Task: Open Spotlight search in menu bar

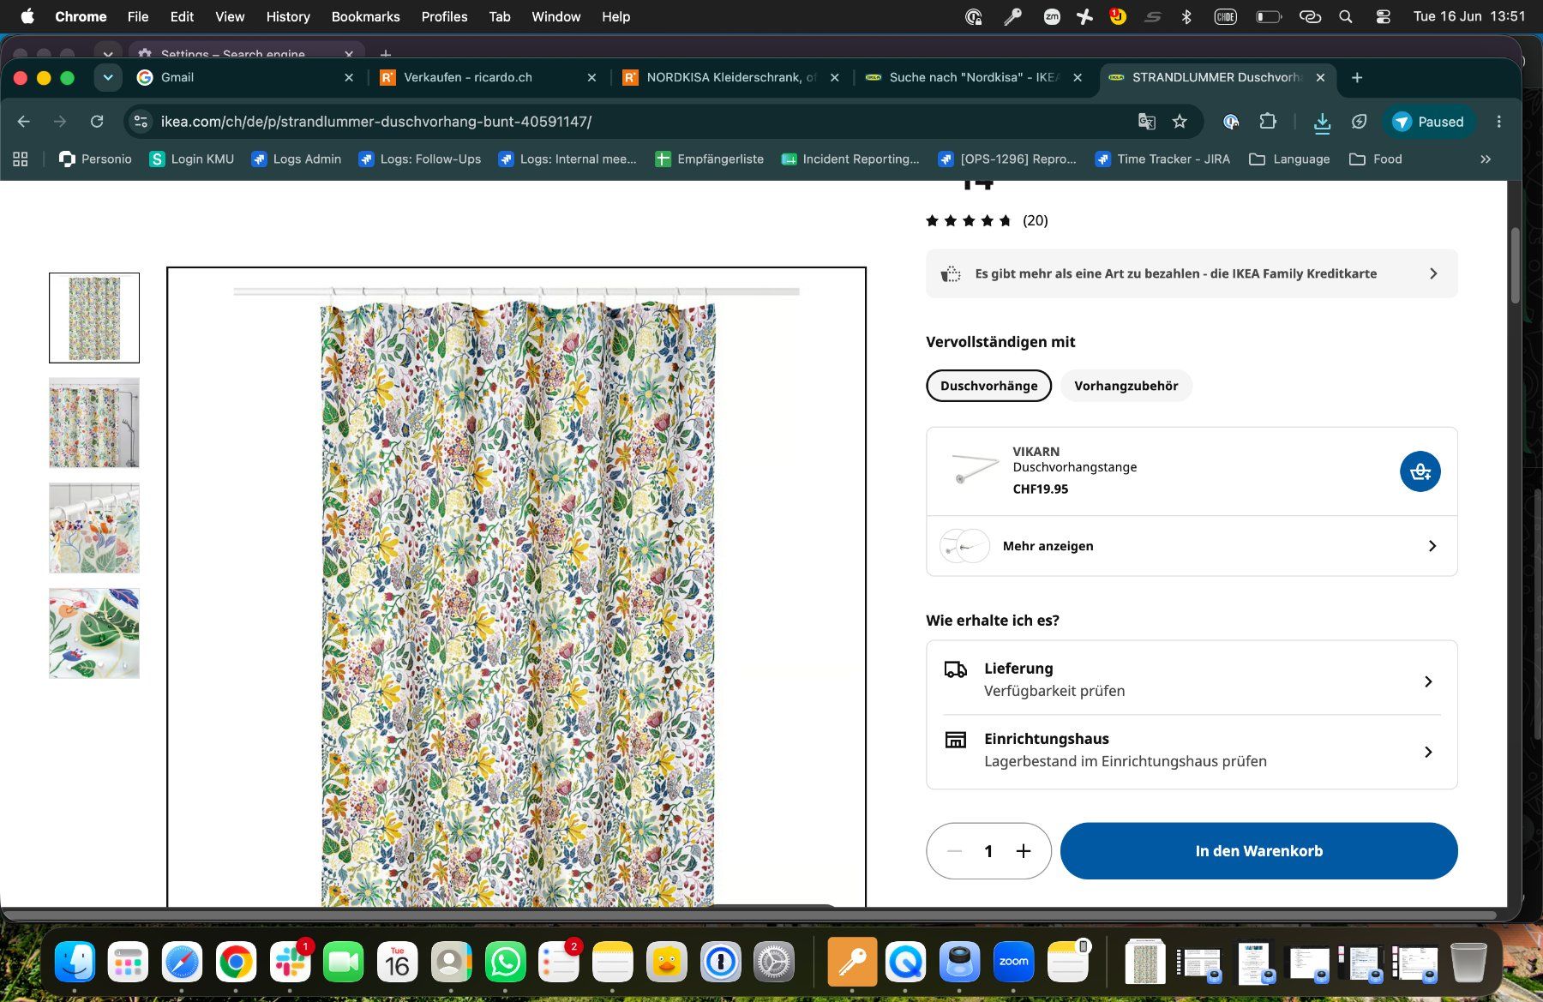Action: click(x=1346, y=16)
